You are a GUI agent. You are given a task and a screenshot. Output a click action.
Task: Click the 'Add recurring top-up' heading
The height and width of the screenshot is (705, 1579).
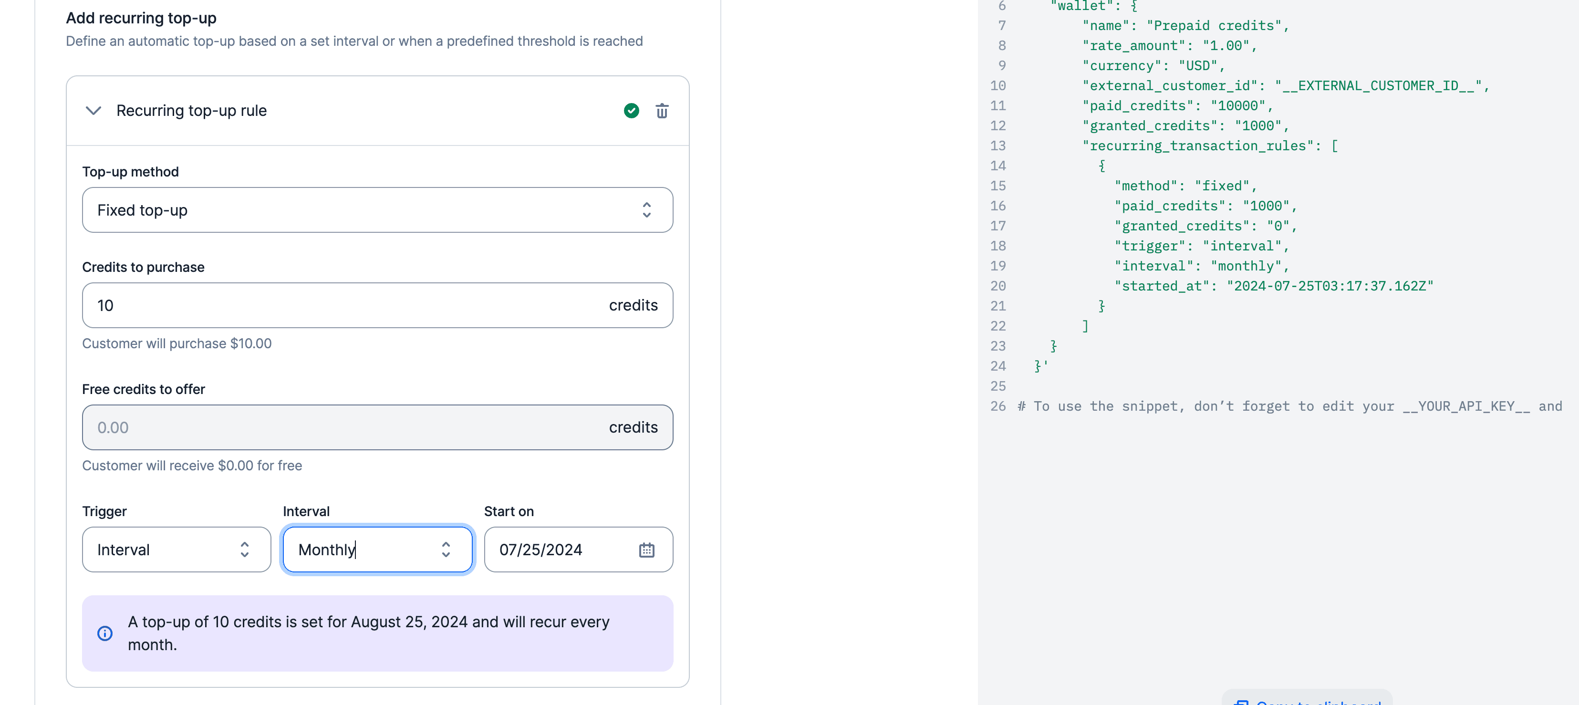click(141, 19)
